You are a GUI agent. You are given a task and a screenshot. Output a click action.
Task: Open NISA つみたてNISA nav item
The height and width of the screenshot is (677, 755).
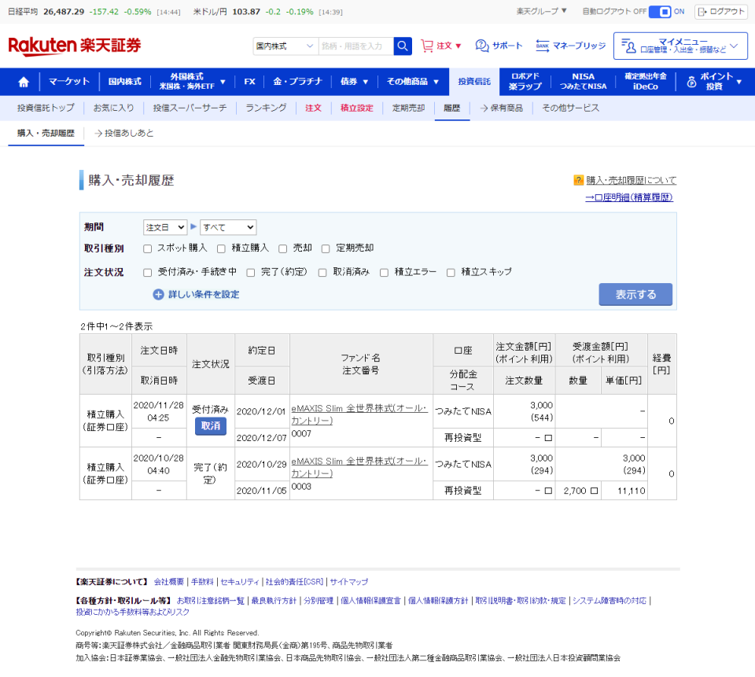coord(583,81)
